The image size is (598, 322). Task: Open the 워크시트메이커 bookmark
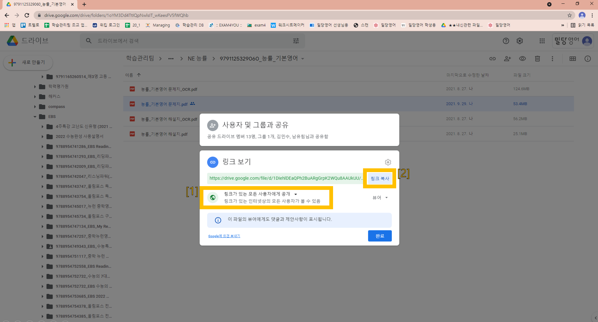pyautogui.click(x=287, y=25)
